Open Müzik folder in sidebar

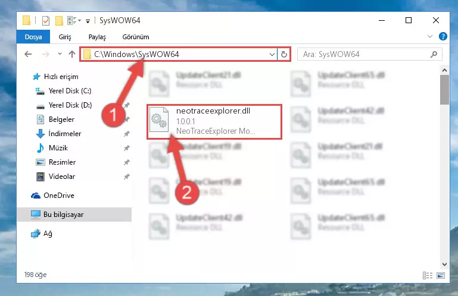coord(58,148)
